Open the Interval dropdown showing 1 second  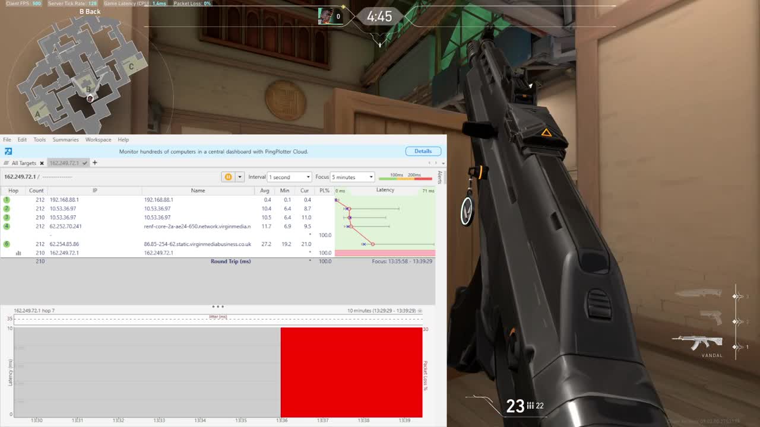click(x=289, y=177)
